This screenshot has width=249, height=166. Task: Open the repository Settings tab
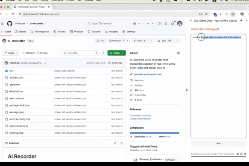click(129, 31)
